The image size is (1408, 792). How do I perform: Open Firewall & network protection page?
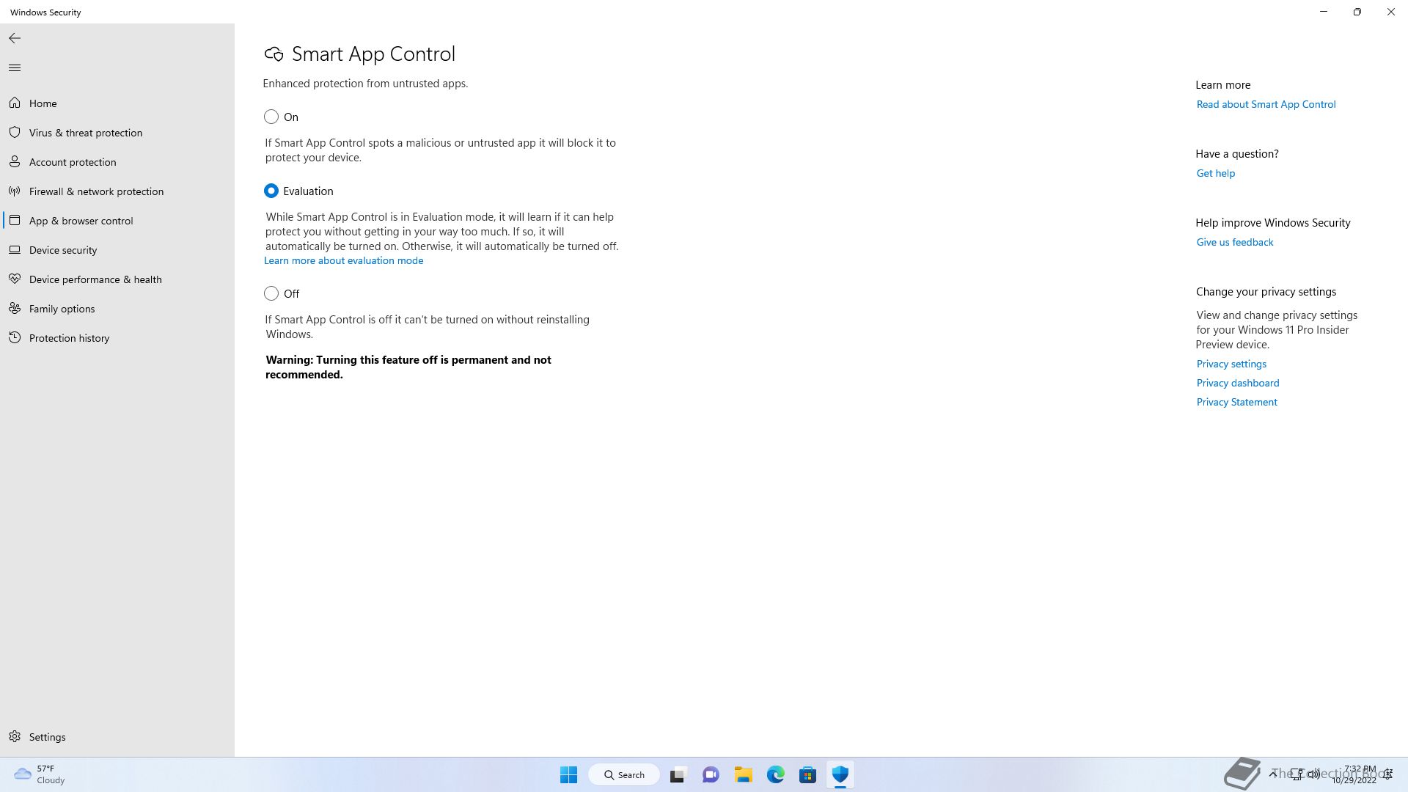(x=117, y=191)
